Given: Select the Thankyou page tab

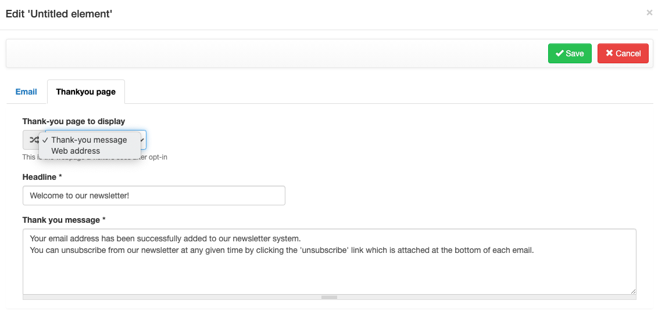Looking at the screenshot, I should pyautogui.click(x=86, y=92).
